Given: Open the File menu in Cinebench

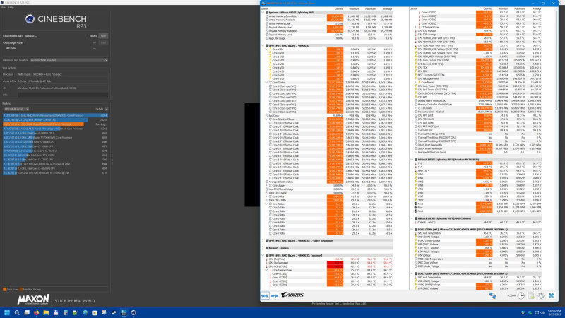Looking at the screenshot, I should tap(4, 7).
